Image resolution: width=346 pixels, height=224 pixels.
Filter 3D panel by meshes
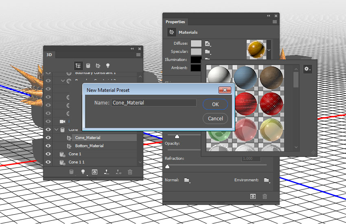pos(88,66)
